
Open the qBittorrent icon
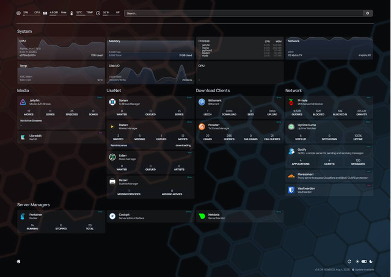(x=202, y=102)
